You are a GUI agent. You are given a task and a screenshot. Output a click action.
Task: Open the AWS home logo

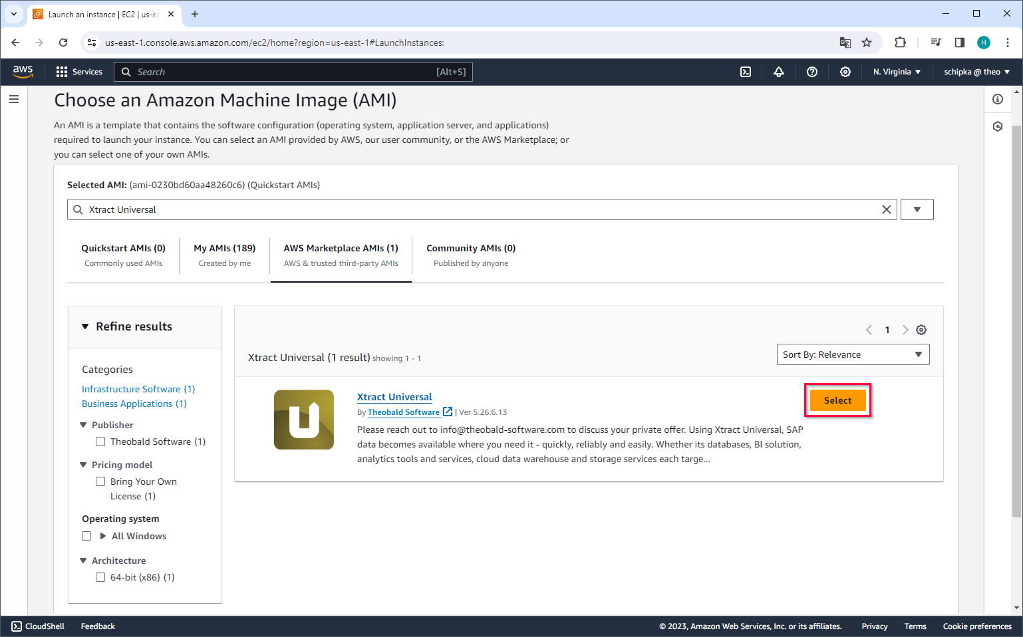point(23,72)
